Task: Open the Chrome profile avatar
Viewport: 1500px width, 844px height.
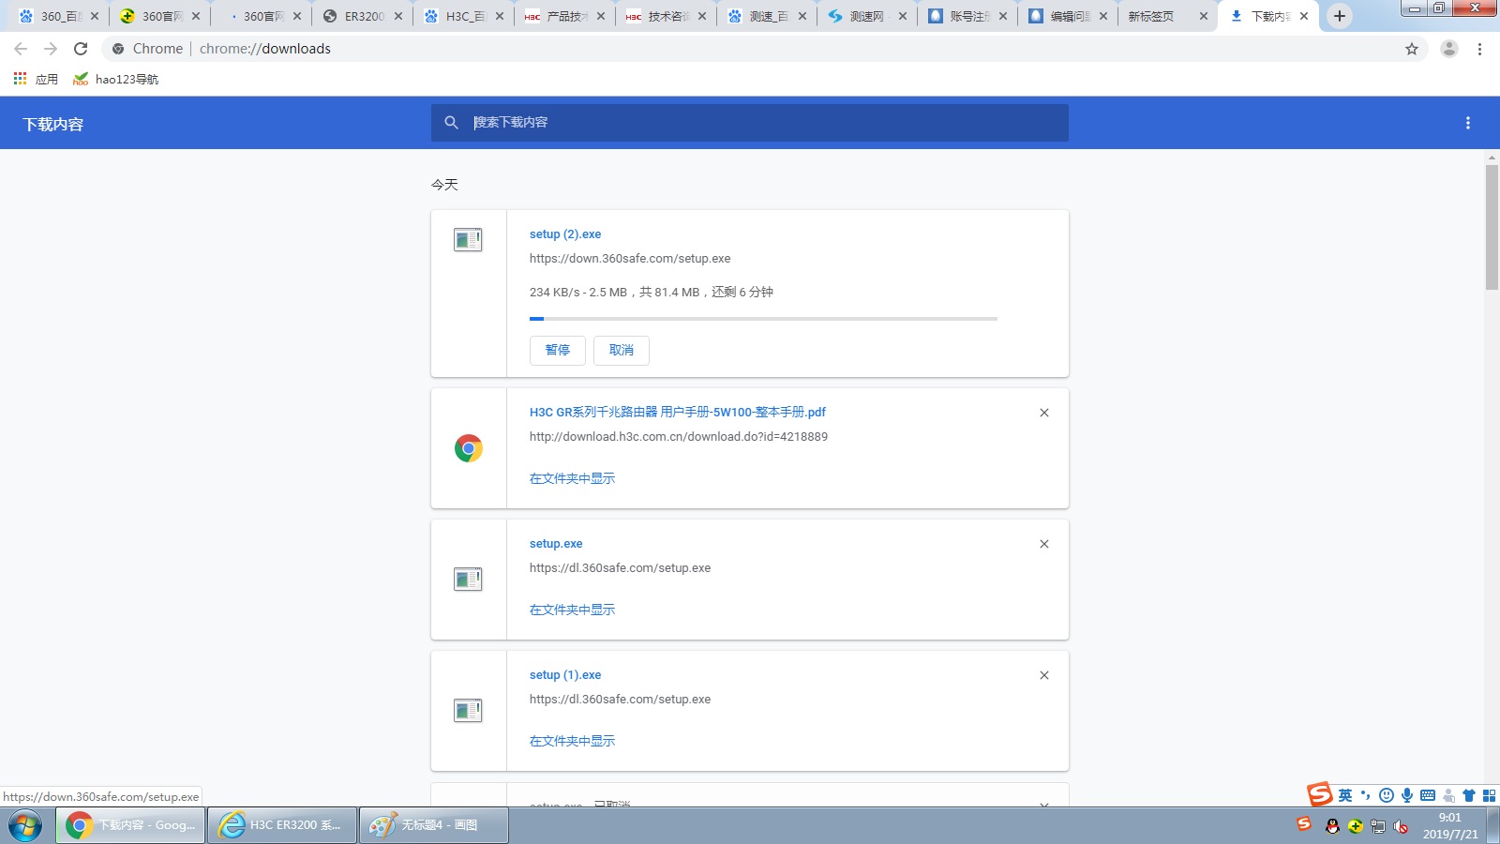Action: pyautogui.click(x=1449, y=49)
